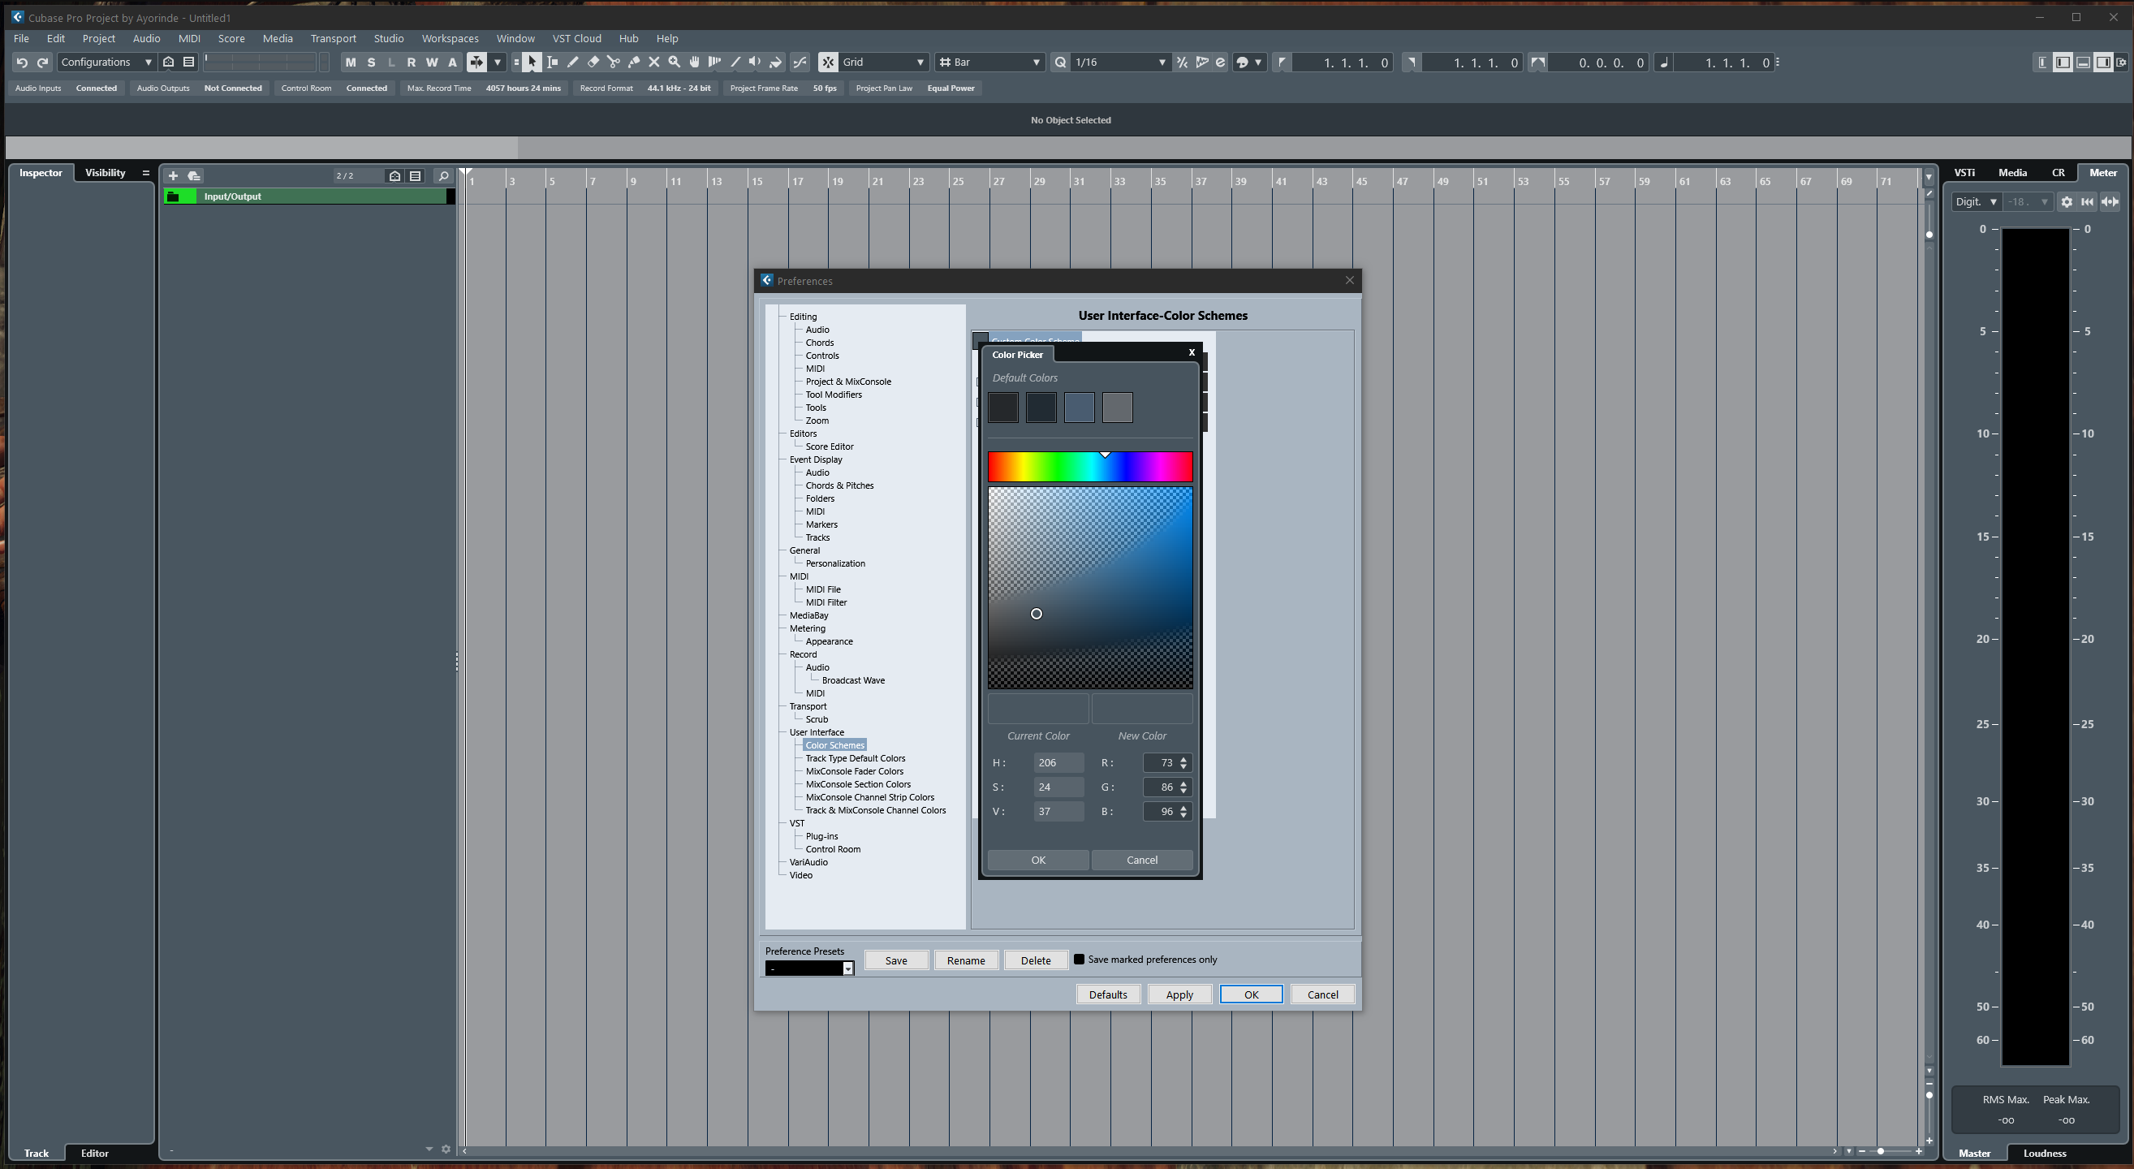Click the Add Track plus icon
The image size is (2134, 1169).
tap(173, 175)
